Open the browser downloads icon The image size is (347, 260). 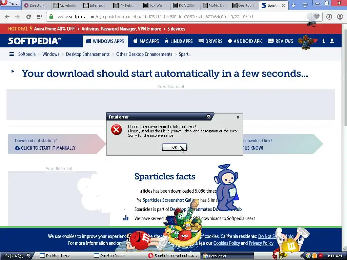[x=329, y=17]
